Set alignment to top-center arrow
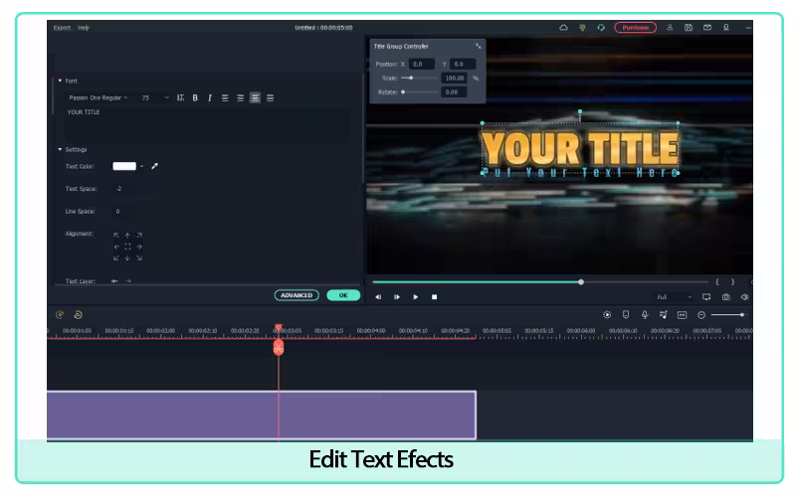This screenshot has width=796, height=495. [x=127, y=236]
